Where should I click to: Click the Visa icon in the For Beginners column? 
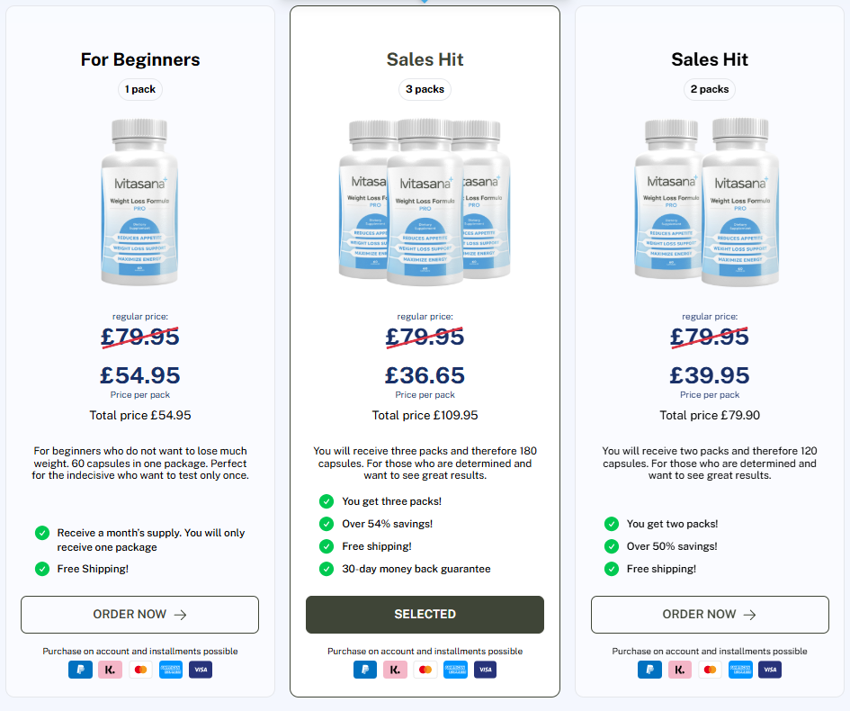click(x=200, y=670)
